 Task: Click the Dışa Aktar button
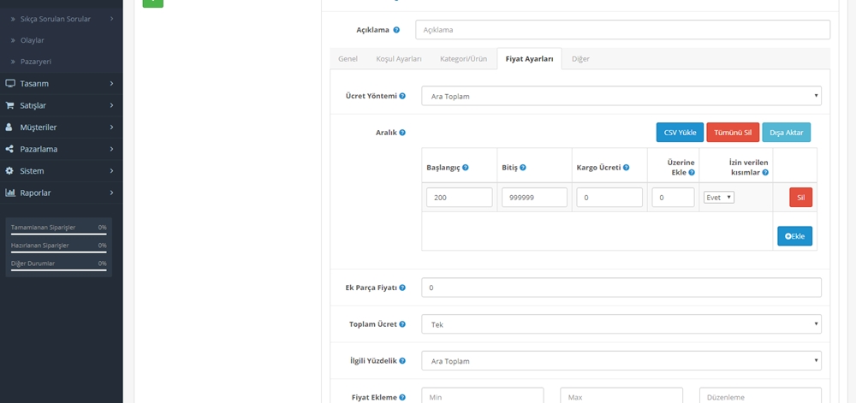pos(785,133)
